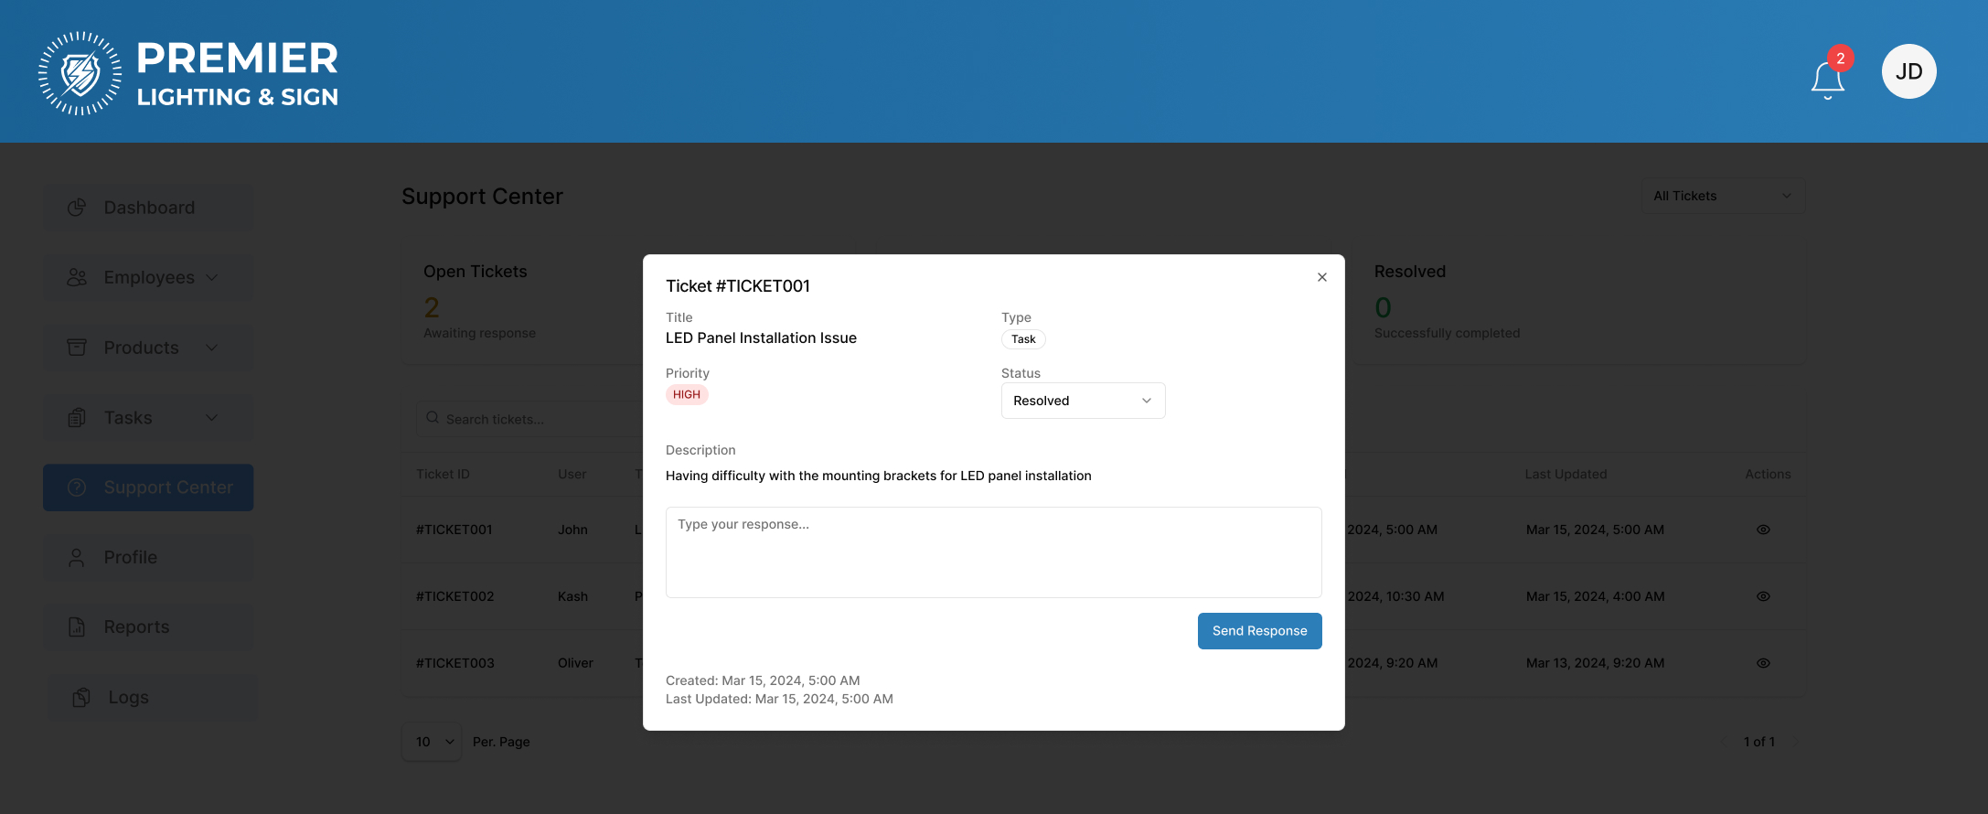Click the Premier Lighting & Sign logo
Viewport: 1988px width, 814px height.
click(188, 73)
